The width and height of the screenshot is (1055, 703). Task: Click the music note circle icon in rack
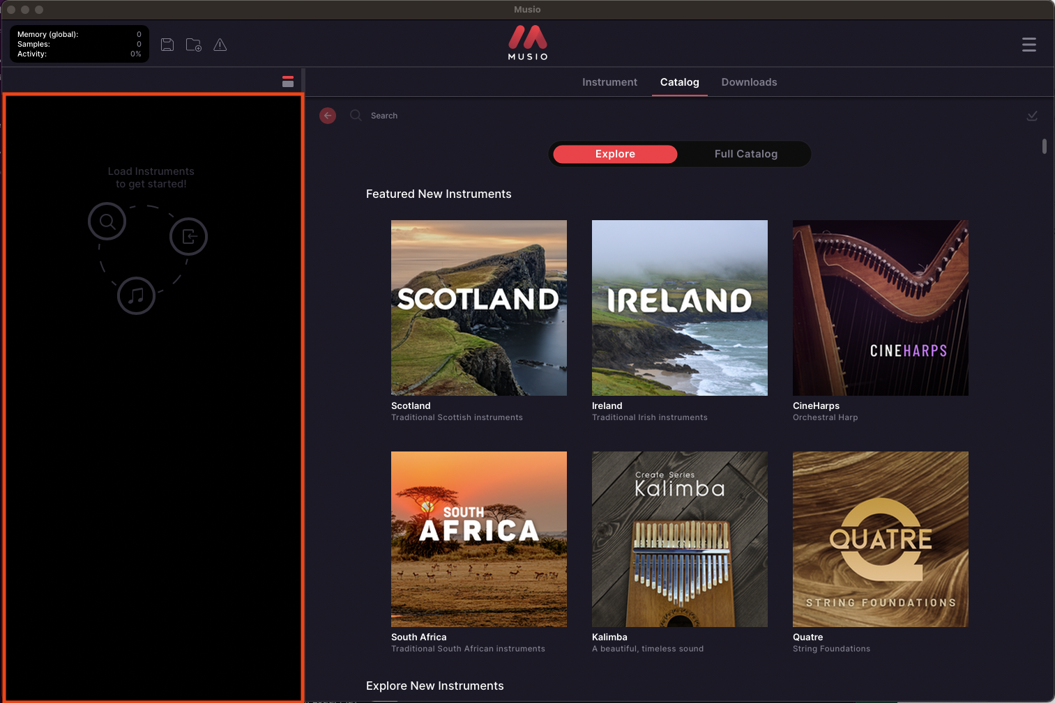click(136, 295)
